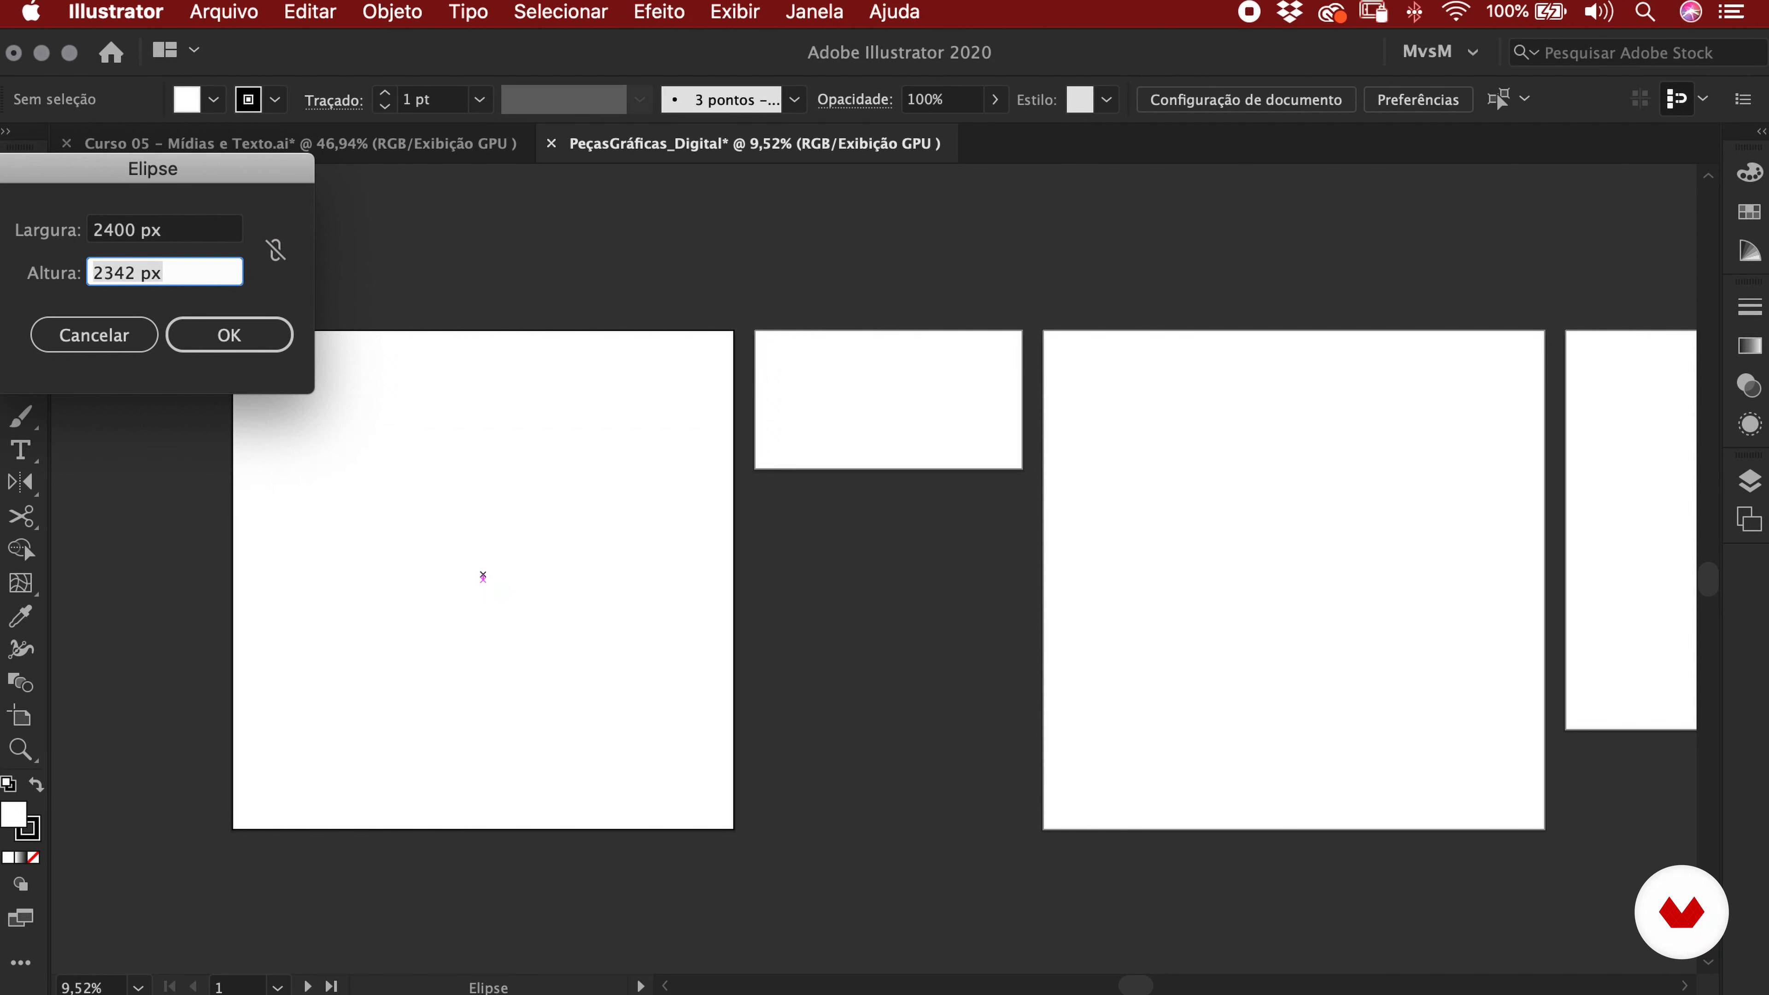Click Cancelar in Elipse dialog

pyautogui.click(x=94, y=334)
